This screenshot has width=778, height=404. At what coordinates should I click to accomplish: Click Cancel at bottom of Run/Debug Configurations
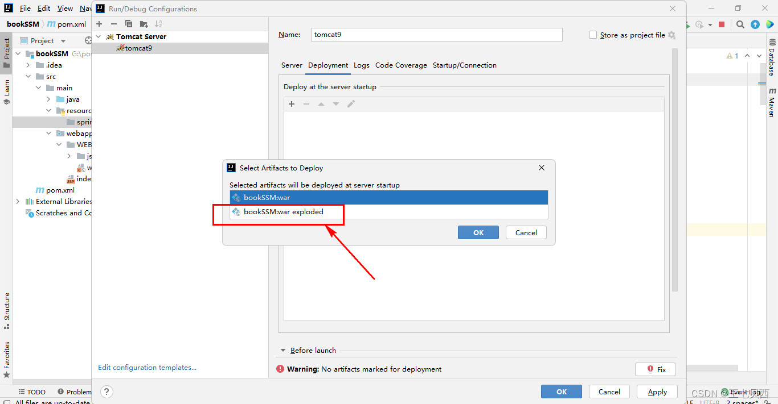[609, 391]
